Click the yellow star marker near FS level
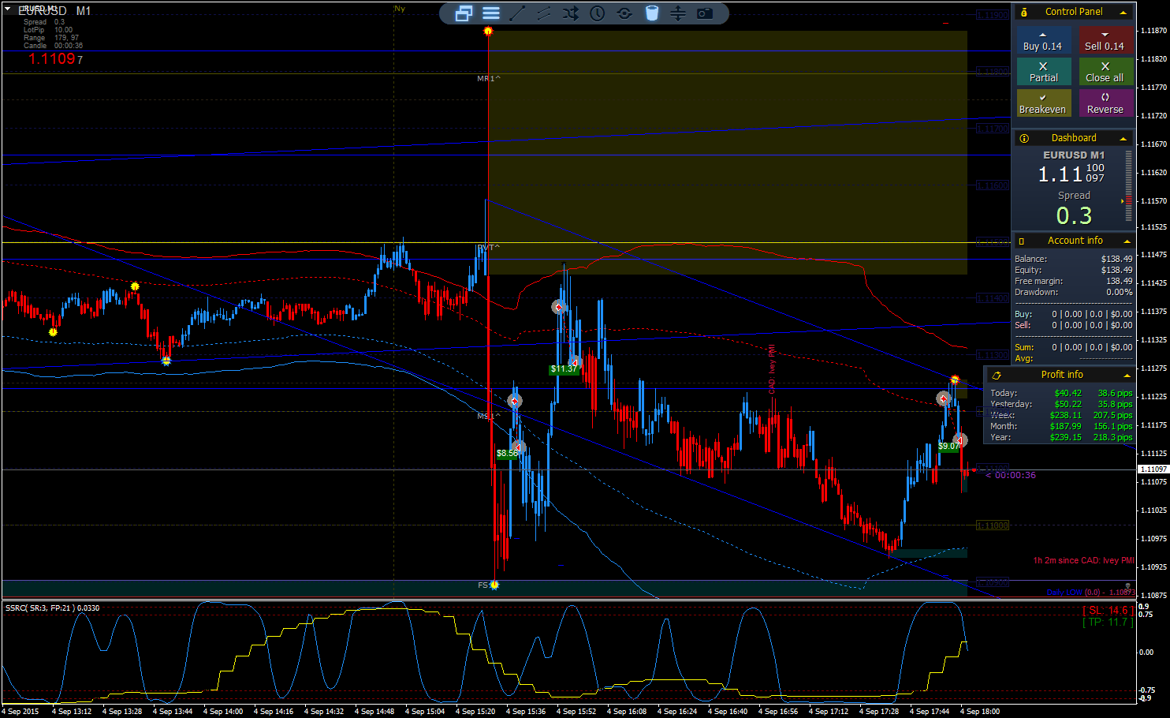This screenshot has width=1170, height=718. pyautogui.click(x=494, y=585)
